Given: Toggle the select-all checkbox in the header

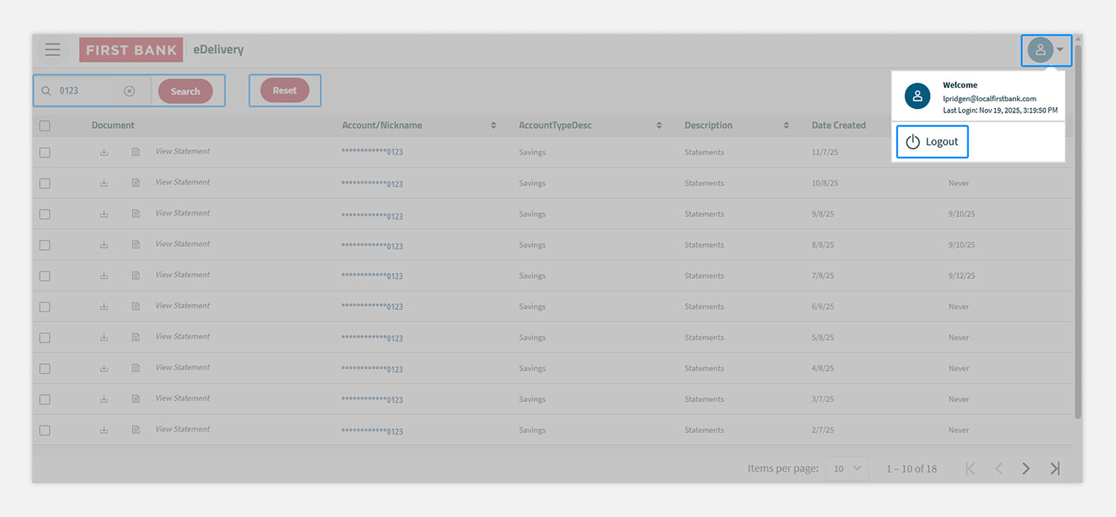Looking at the screenshot, I should click(44, 125).
